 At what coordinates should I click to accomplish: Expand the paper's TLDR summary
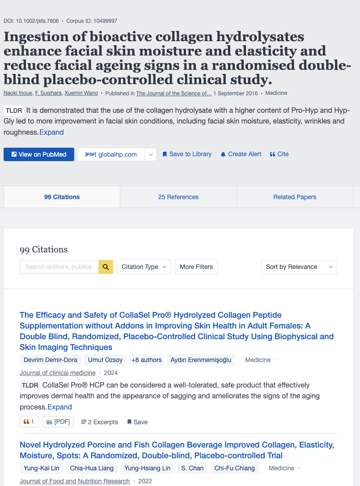(51, 132)
